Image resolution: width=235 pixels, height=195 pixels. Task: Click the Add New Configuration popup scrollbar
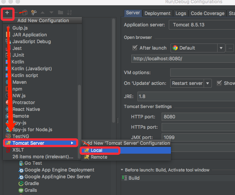[79, 122]
